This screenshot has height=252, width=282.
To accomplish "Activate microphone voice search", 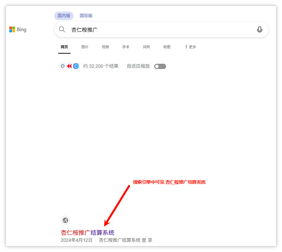I will tap(260, 29).
